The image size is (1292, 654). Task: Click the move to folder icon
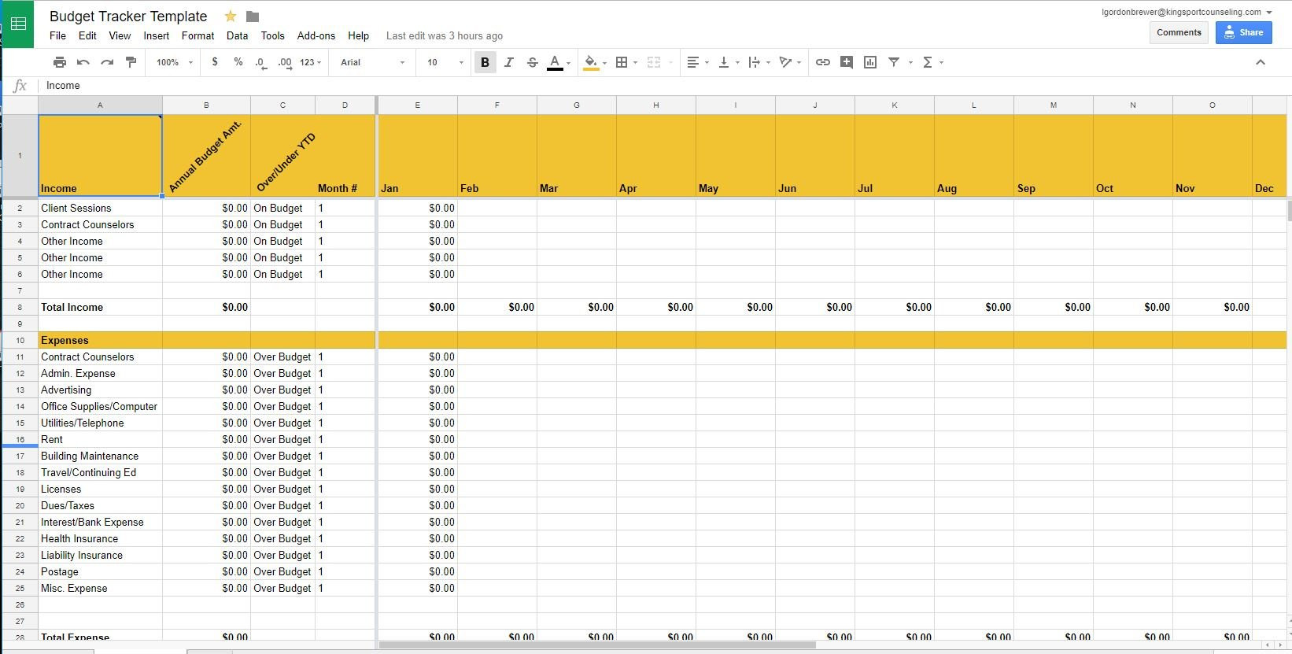(x=253, y=17)
